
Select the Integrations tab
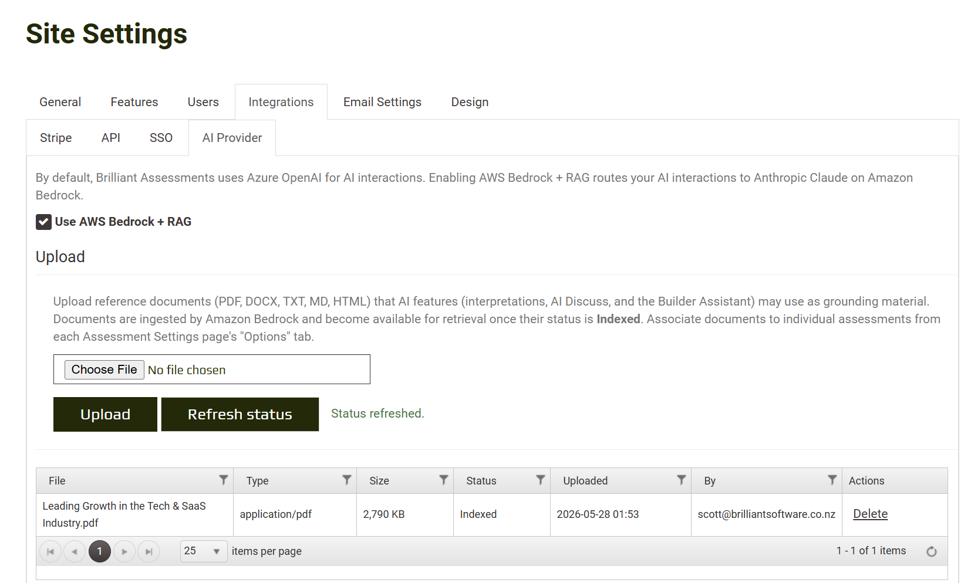point(281,102)
